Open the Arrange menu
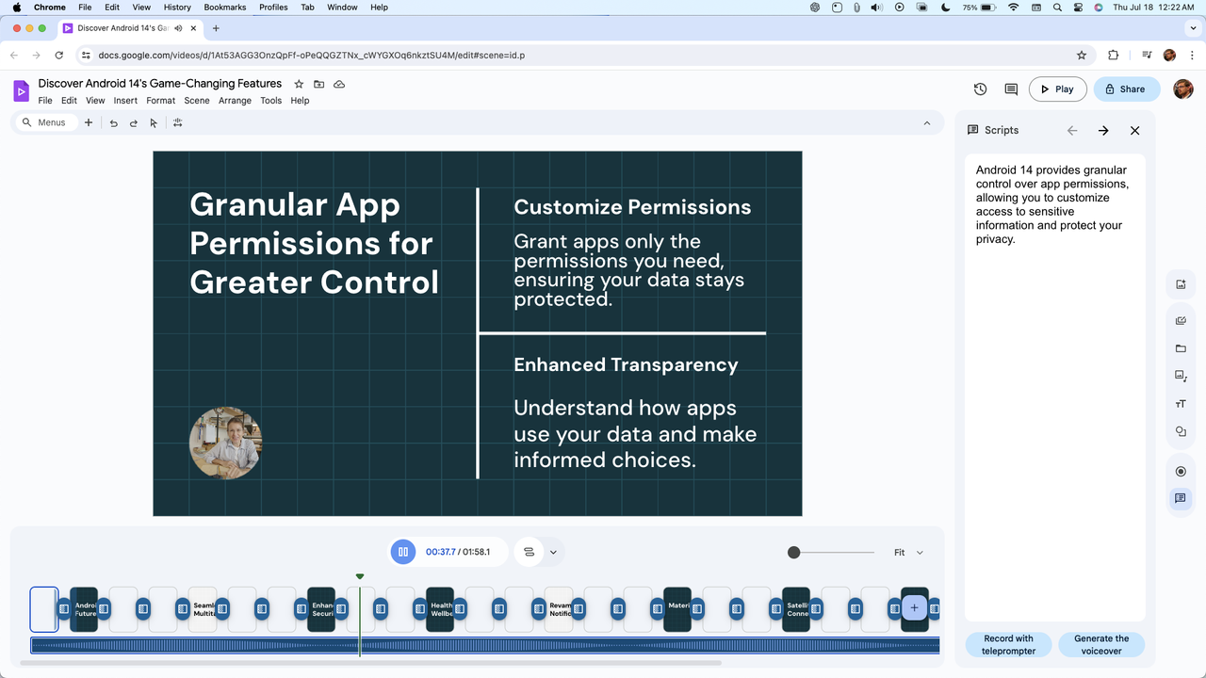This screenshot has height=678, width=1206. click(x=235, y=101)
